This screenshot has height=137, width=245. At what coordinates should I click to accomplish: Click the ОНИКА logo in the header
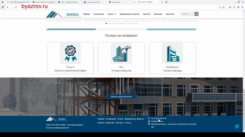64,14
